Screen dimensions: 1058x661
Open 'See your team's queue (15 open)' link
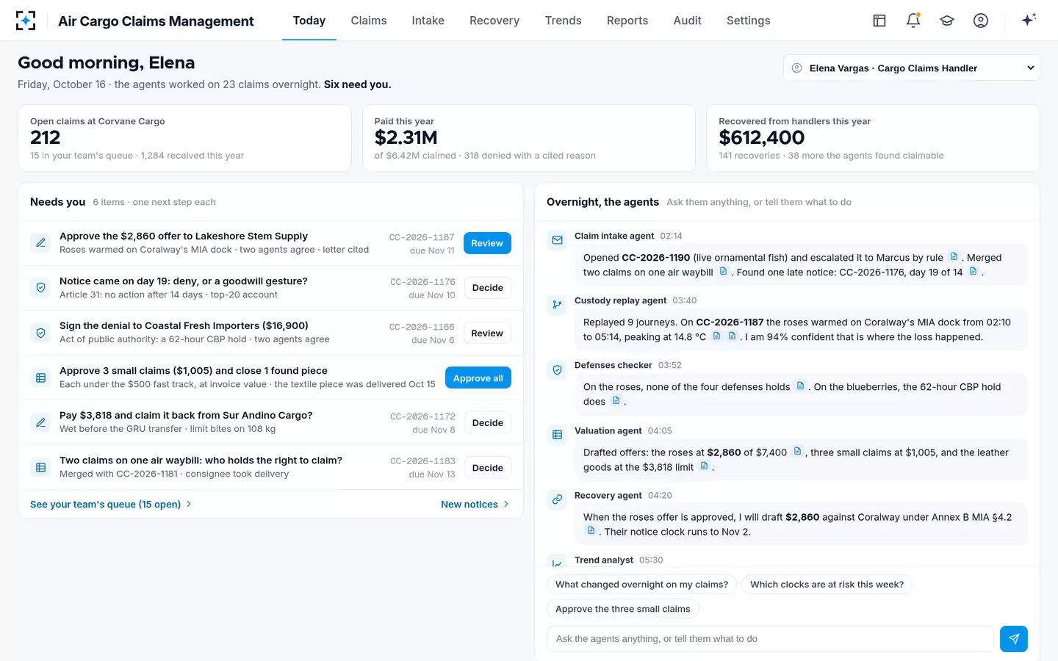click(x=110, y=505)
